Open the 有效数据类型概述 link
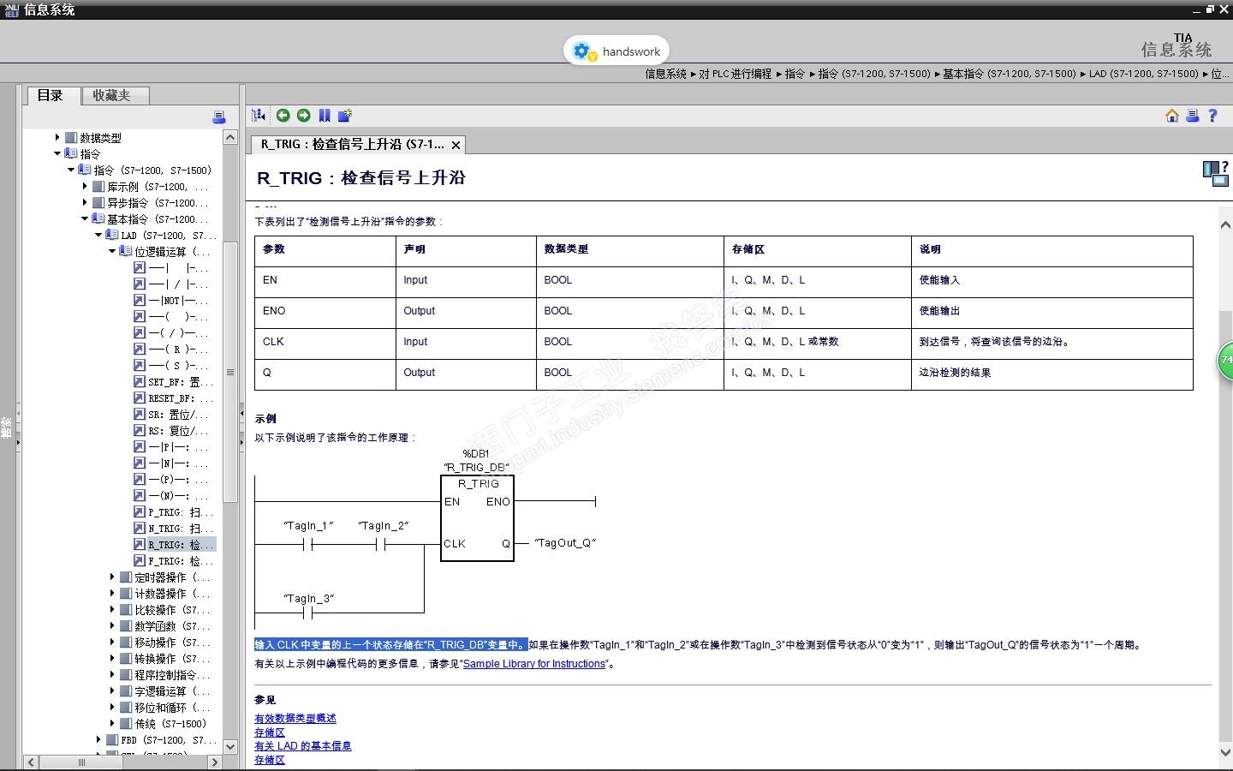The width and height of the screenshot is (1233, 771). pyautogui.click(x=295, y=719)
